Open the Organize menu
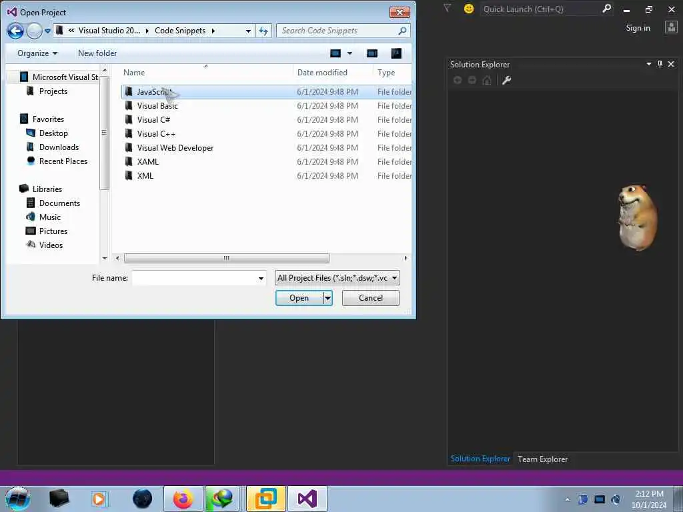683x512 pixels. pyautogui.click(x=37, y=53)
